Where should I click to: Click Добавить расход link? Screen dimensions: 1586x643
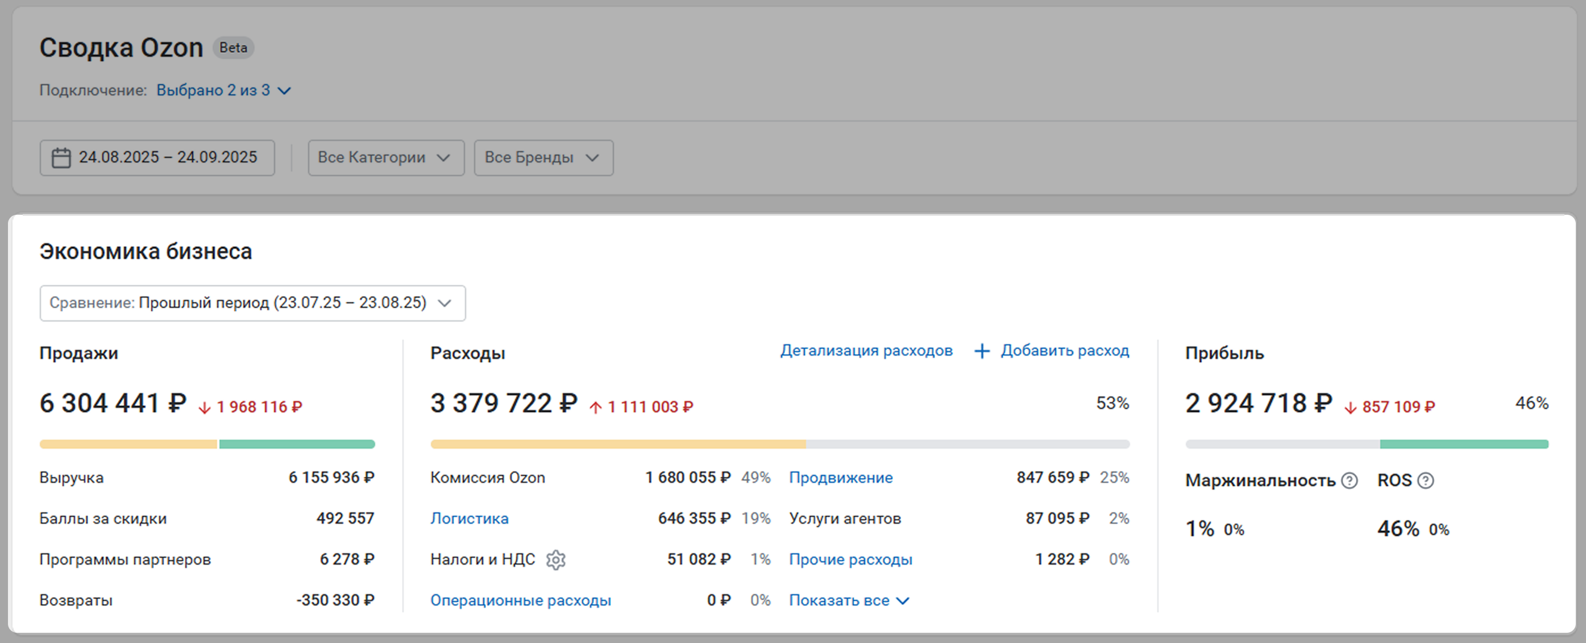click(x=1065, y=350)
